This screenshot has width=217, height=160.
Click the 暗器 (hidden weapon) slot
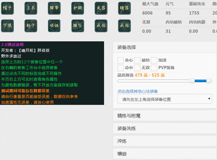(x=124, y=7)
